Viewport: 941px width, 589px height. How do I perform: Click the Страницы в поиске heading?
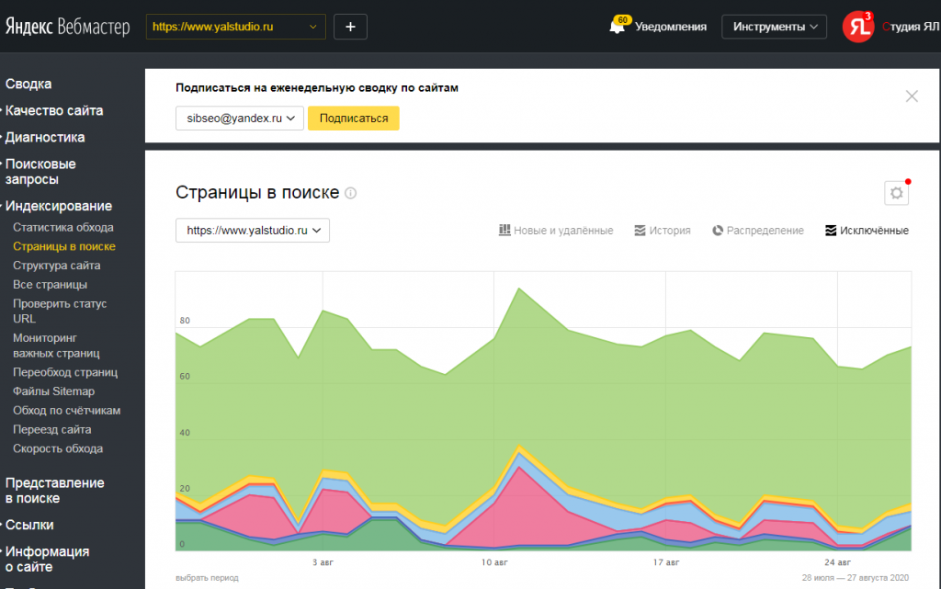[x=257, y=193]
